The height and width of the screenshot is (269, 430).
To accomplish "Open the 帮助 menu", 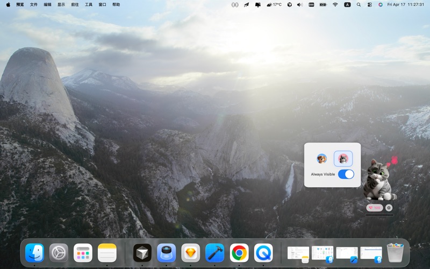I will tap(116, 5).
